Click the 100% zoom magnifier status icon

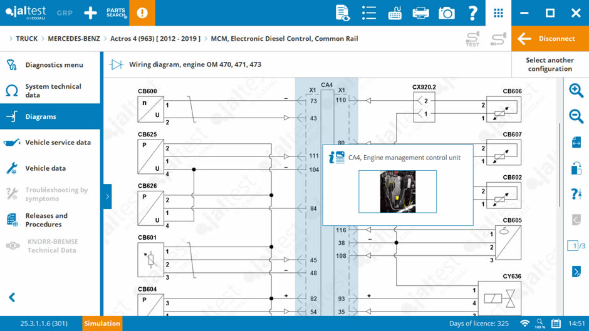click(540, 323)
